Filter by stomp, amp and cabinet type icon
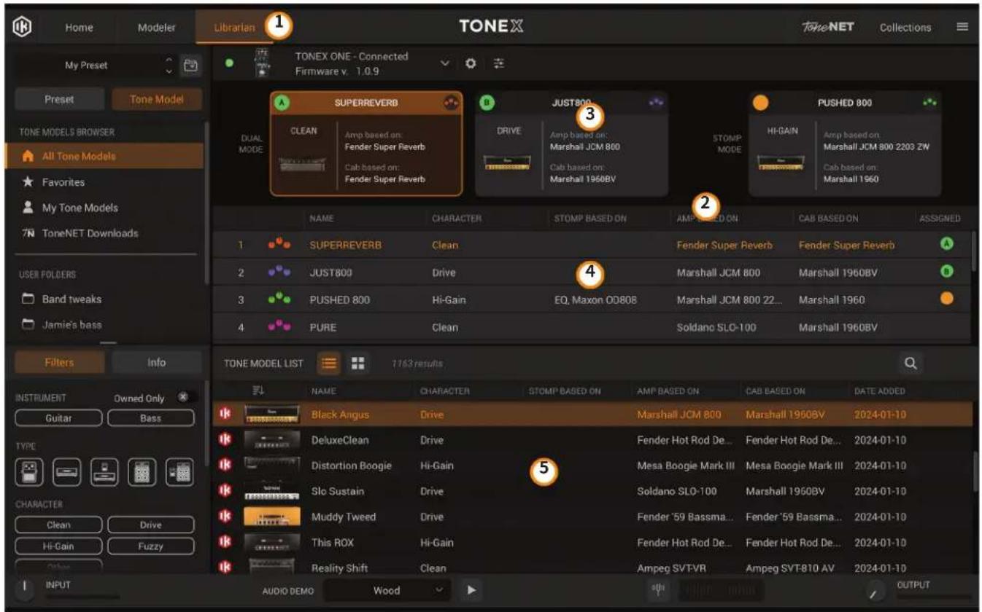The image size is (982, 612). pos(179,472)
